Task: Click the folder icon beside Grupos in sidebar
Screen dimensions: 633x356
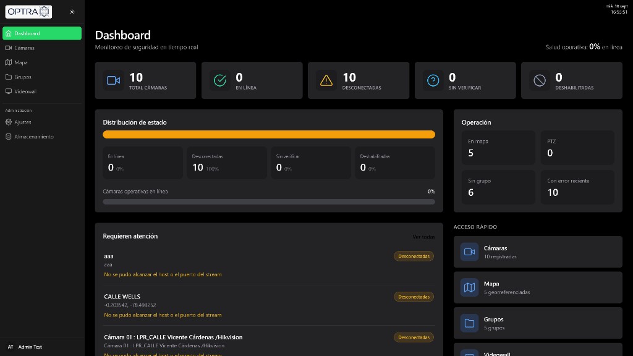Action: tap(9, 77)
